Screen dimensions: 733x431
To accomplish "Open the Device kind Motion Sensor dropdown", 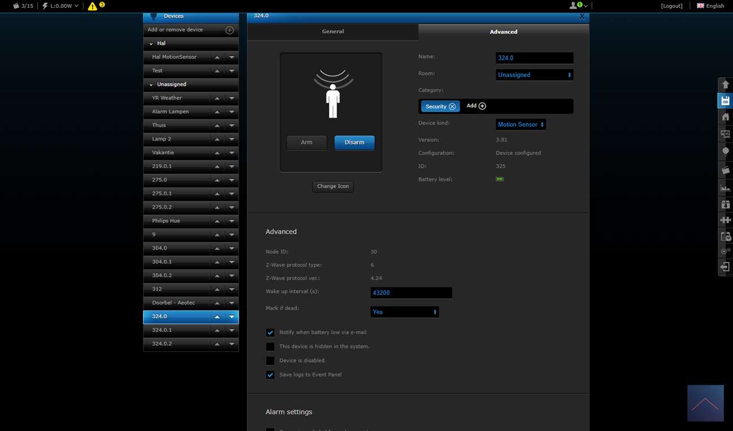I will point(520,124).
